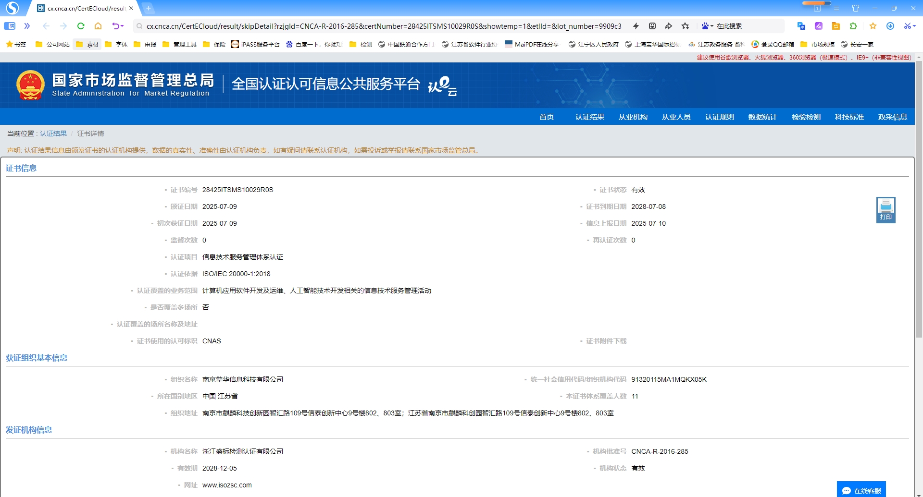Image resolution: width=923 pixels, height=497 pixels.
Task: Click the lightning/flash reader icon near address bar
Action: [x=636, y=26]
